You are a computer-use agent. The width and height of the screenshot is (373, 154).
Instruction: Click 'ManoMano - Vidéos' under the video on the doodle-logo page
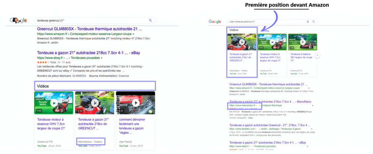pos(90,142)
